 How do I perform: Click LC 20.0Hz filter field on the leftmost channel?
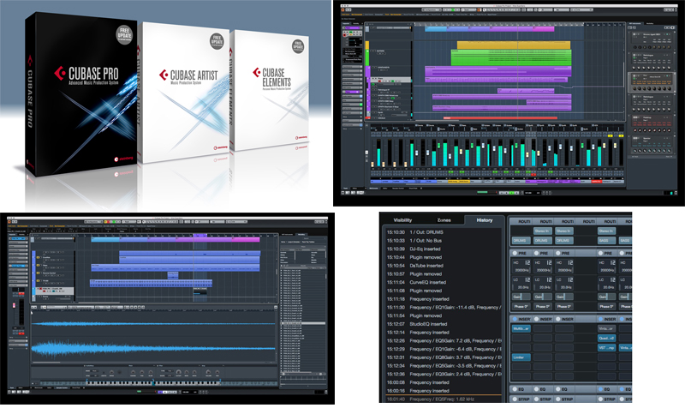point(521,284)
